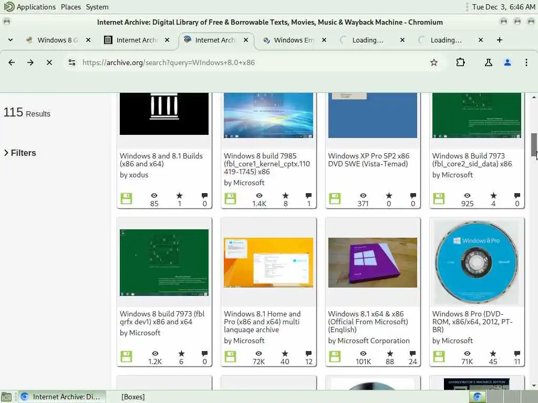
Task: Open the Applications menu
Action: 36,7
